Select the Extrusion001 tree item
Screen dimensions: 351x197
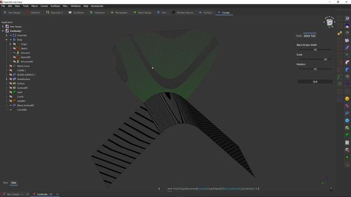point(27,62)
